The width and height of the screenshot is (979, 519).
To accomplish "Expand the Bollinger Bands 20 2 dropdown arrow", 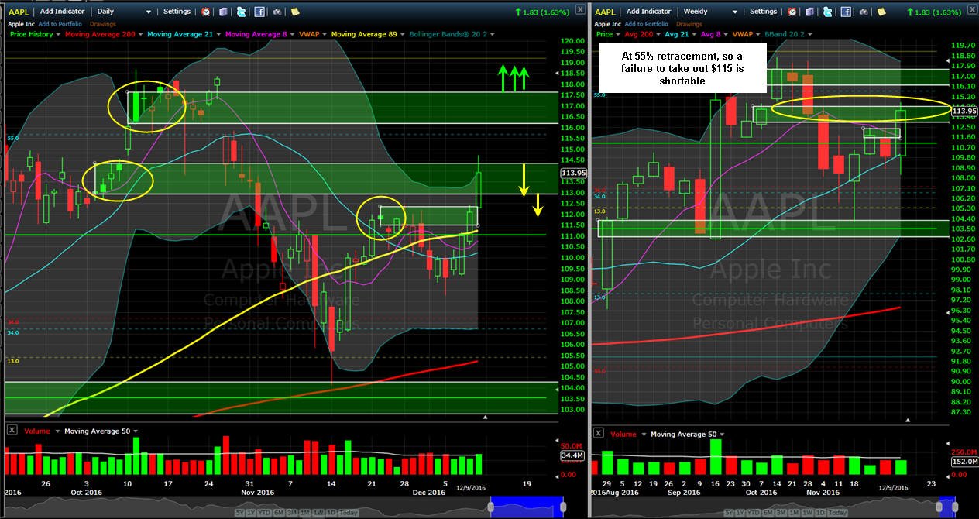I will pos(493,34).
